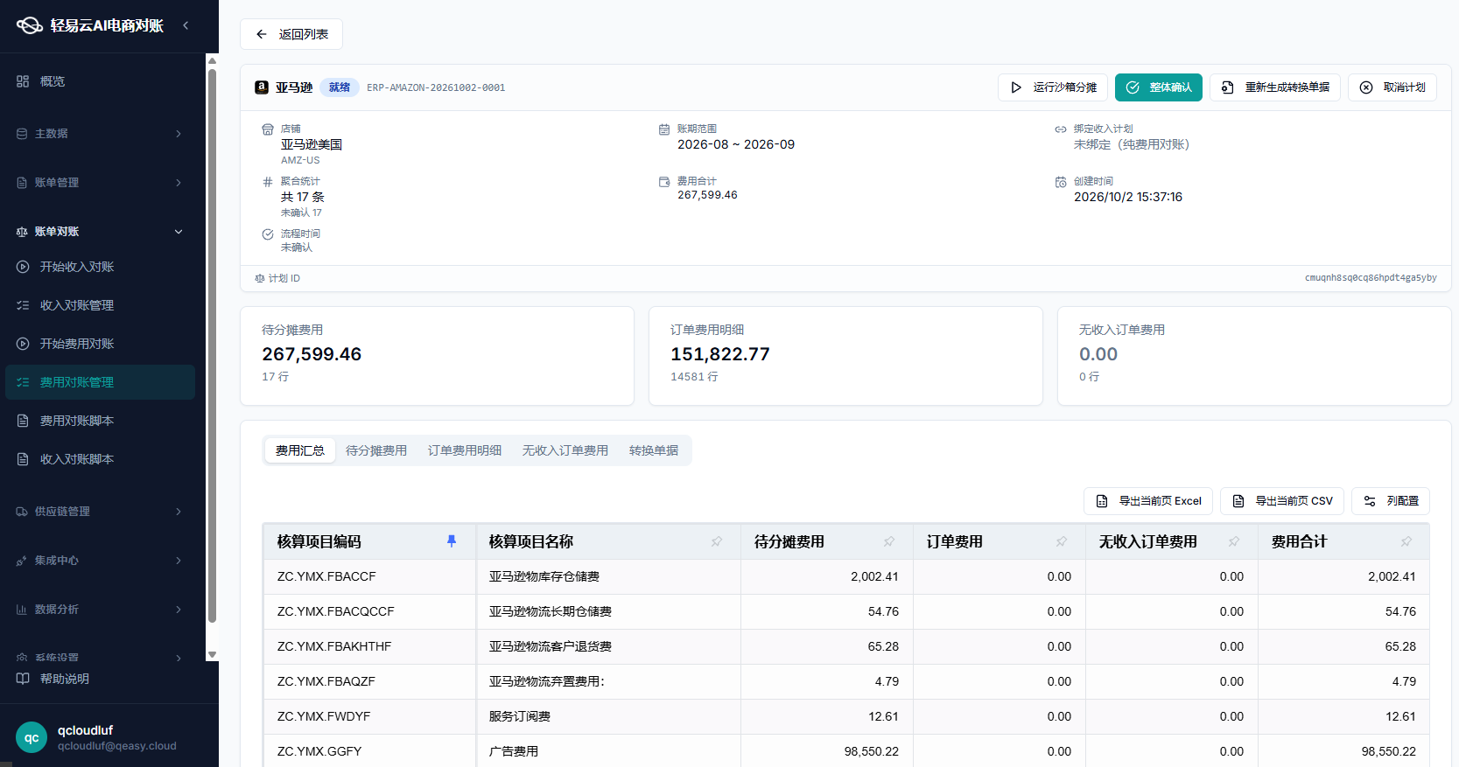Pin the 费用合计 column
The image size is (1459, 767).
point(1406,541)
